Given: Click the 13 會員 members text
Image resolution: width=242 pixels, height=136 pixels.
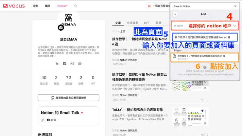Looking at the screenshot, I should coord(51,120).
